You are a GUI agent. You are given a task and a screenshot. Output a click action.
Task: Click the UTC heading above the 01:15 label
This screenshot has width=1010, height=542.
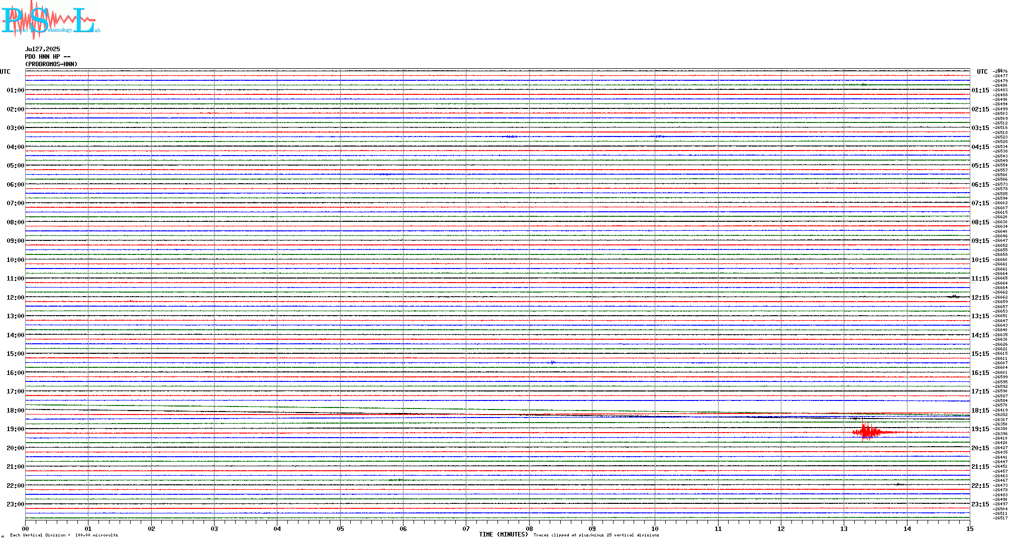pos(982,72)
